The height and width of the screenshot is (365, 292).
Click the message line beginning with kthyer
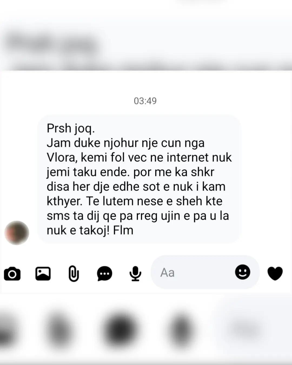click(x=134, y=201)
